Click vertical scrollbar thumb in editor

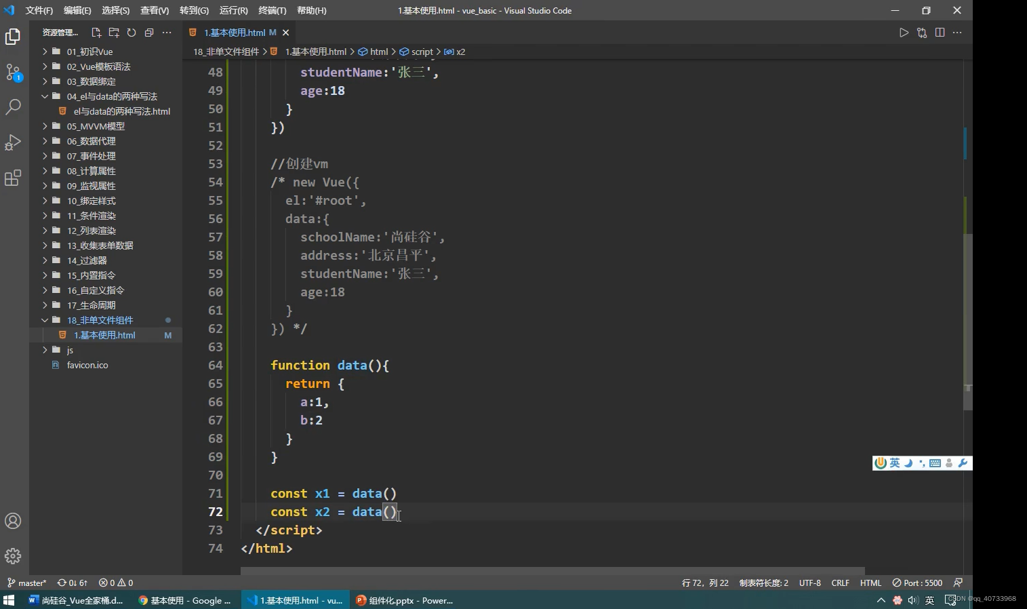point(968,321)
